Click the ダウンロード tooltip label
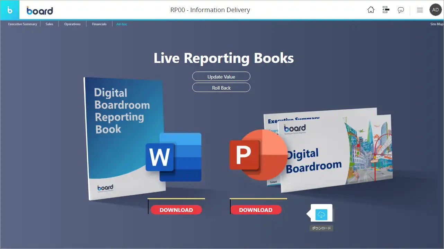444x249 pixels. point(321,228)
